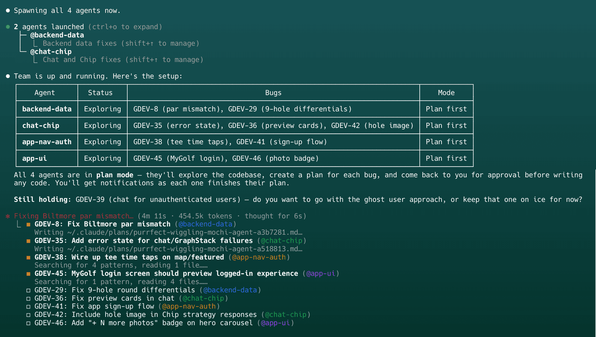This screenshot has height=337, width=596.
Task: Click the orange square icon beside GDEV-8
Action: click(x=28, y=224)
